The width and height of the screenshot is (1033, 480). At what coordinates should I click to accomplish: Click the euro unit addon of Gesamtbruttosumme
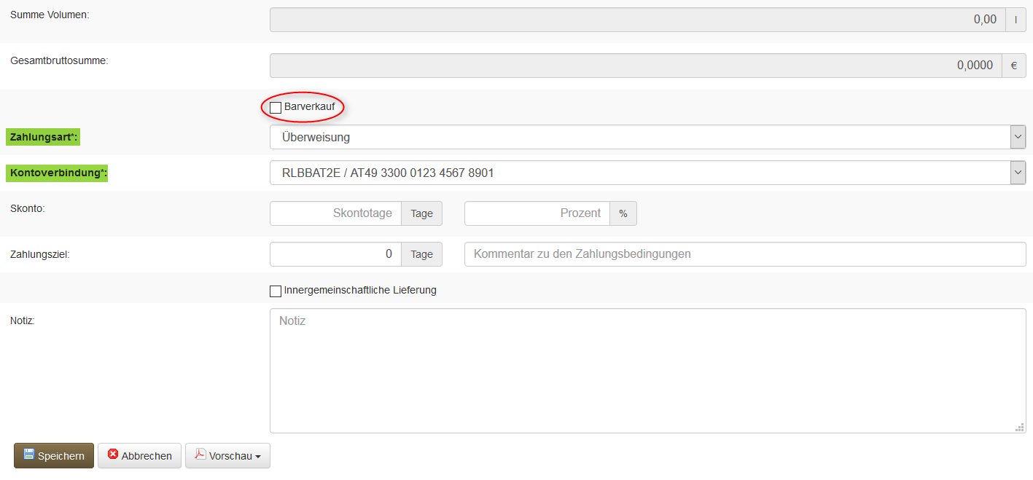click(x=1013, y=66)
